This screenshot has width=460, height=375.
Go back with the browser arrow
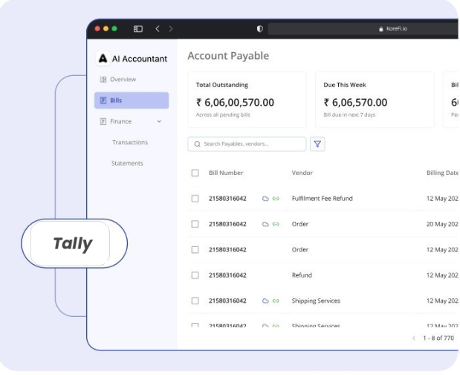point(158,29)
